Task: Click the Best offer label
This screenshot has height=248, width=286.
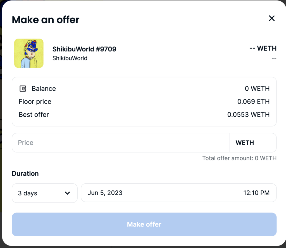Action: point(34,115)
